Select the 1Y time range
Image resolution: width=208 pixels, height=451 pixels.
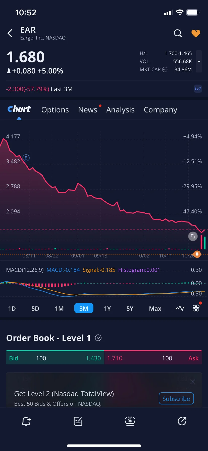point(107,309)
